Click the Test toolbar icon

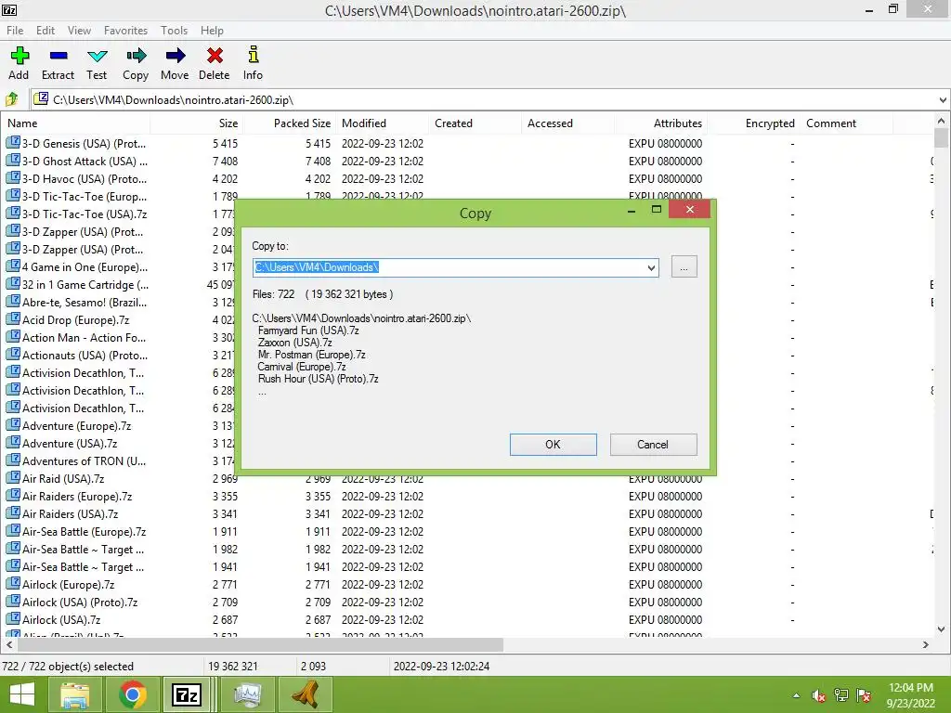point(97,56)
